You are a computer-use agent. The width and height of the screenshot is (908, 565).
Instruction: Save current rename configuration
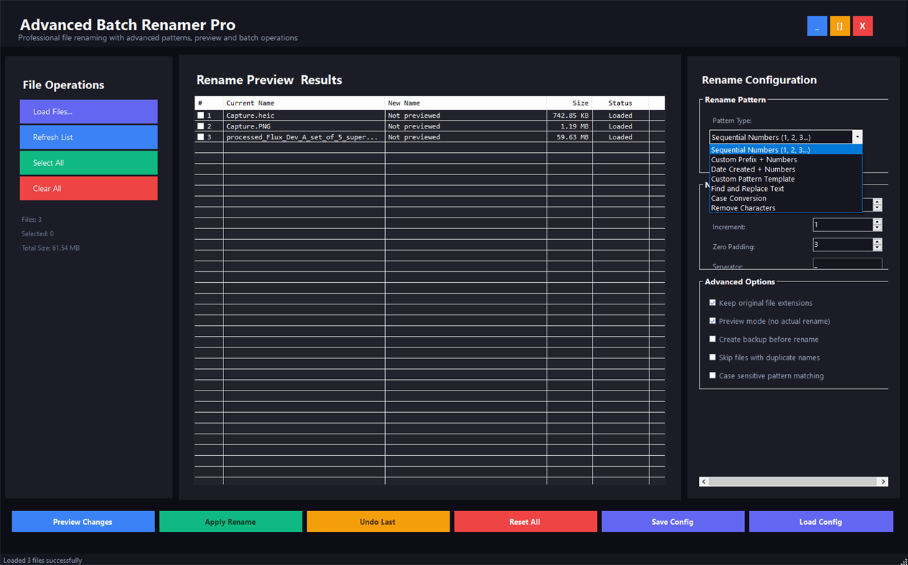673,521
